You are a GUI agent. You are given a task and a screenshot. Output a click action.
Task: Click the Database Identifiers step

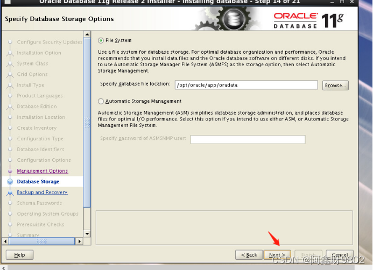click(x=40, y=150)
